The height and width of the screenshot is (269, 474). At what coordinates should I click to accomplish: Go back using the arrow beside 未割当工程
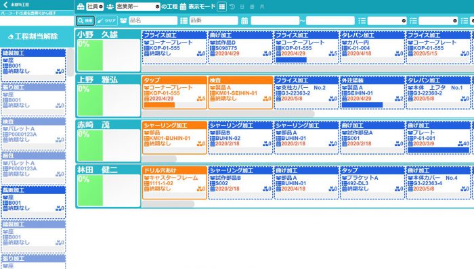click(x=5, y=5)
